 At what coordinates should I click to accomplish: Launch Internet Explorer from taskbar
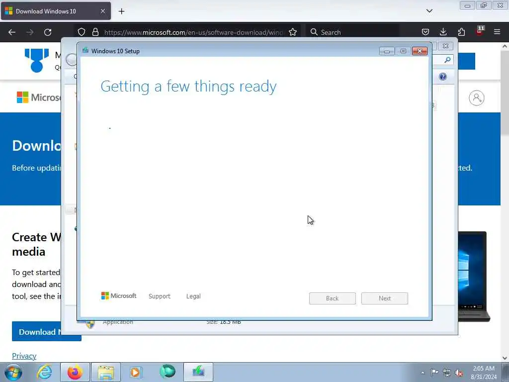(44, 372)
